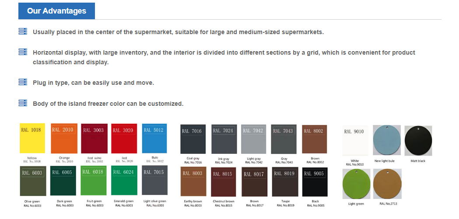Choose the RAL 7016 Coal gray swatch
This screenshot has height=219, width=459.
[x=193, y=139]
